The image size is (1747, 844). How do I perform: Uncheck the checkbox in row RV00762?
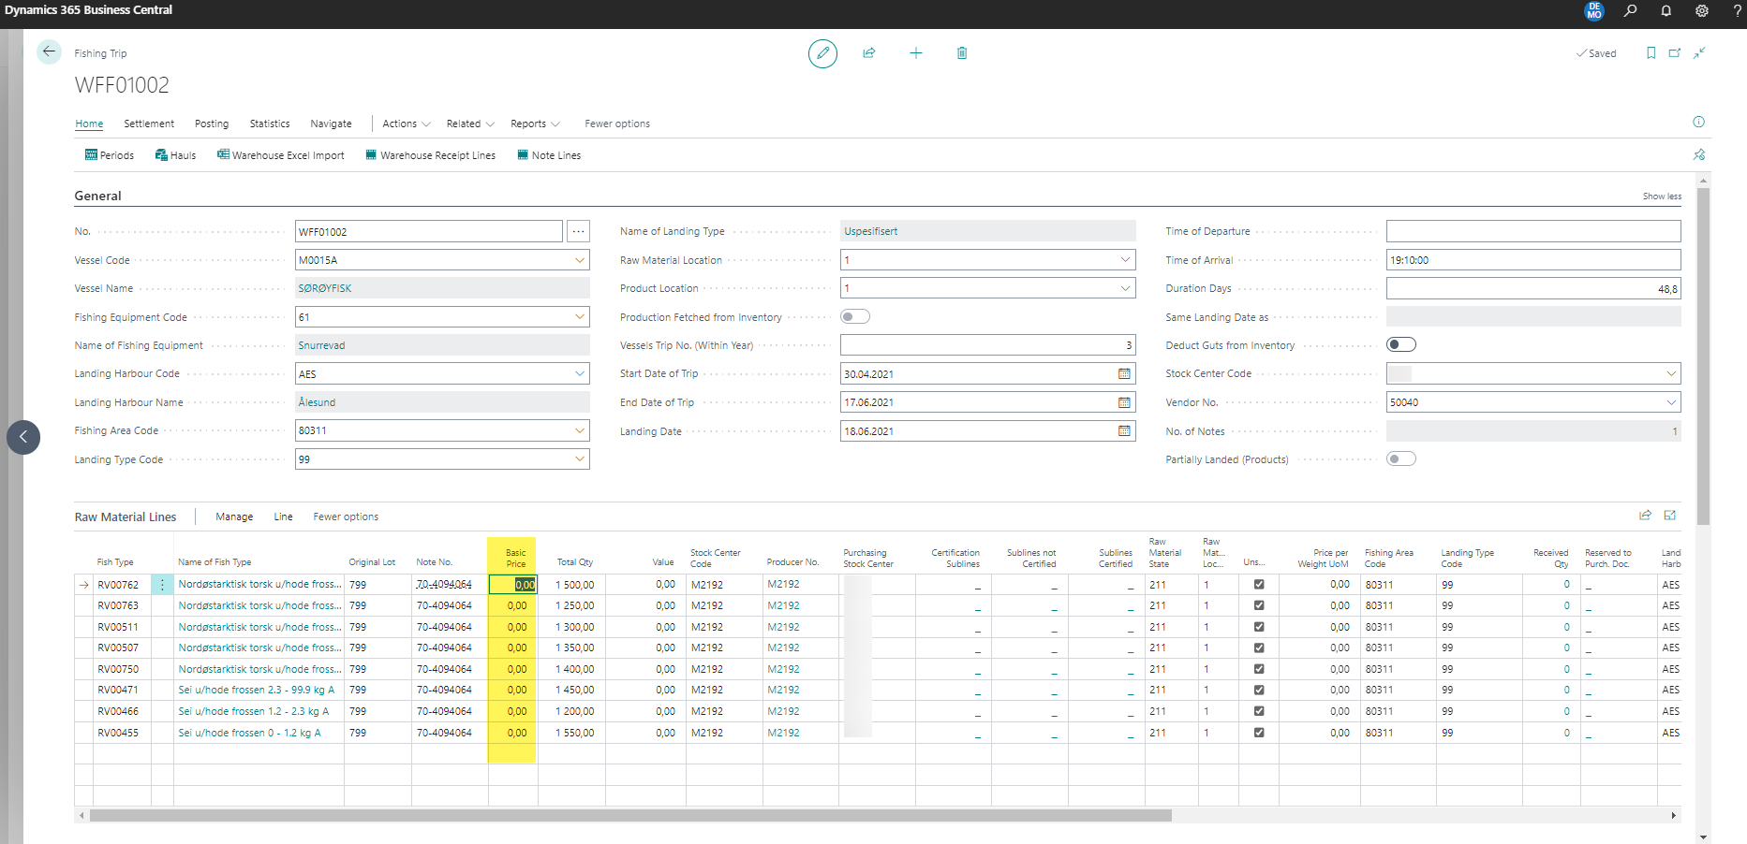tap(1259, 585)
